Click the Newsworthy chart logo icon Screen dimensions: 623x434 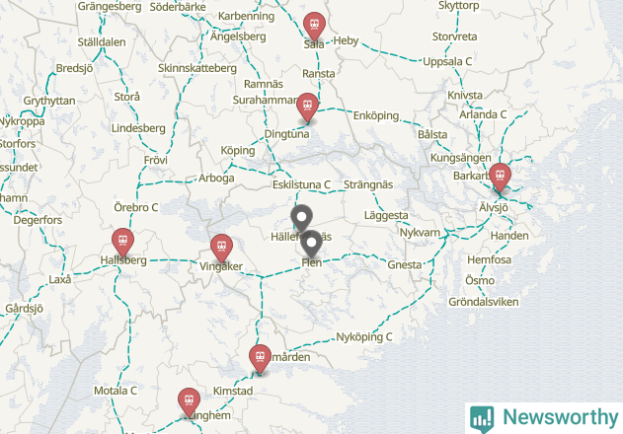coord(482,419)
